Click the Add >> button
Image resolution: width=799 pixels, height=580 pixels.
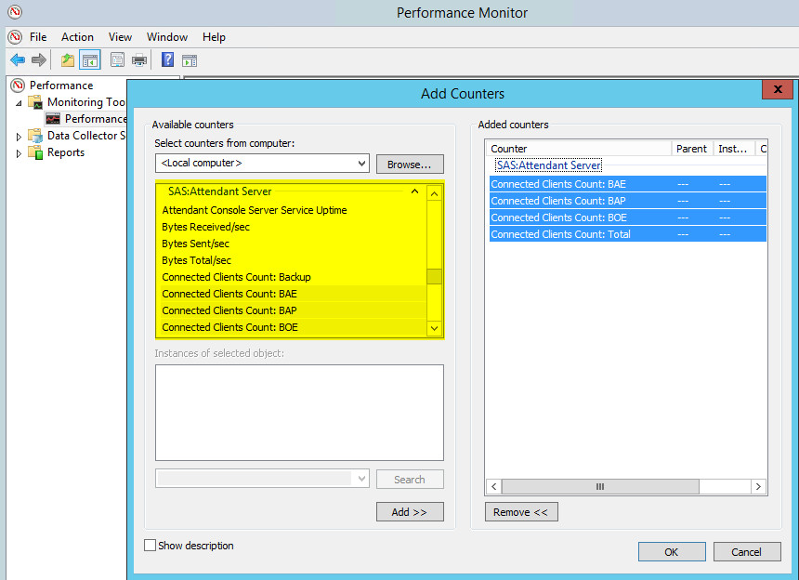(x=410, y=512)
